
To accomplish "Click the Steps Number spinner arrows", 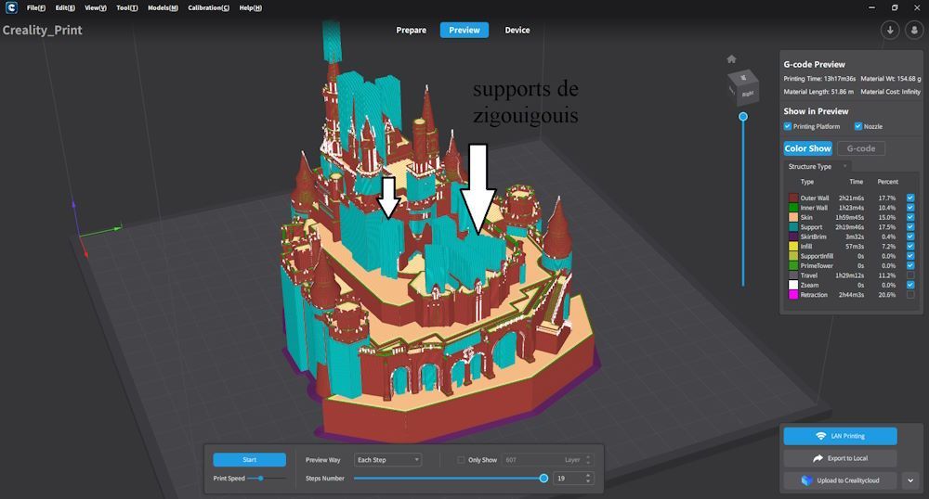I will tap(588, 478).
